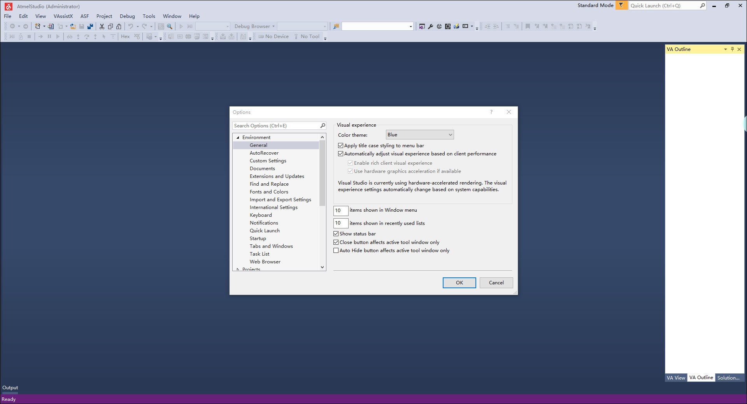Click the Hex display toggle
Viewport: 747px width, 404px height.
125,37
